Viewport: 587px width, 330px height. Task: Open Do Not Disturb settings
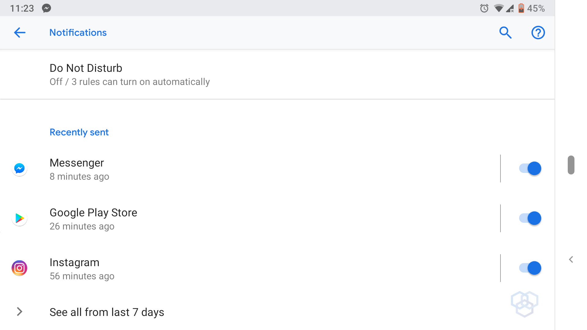(130, 75)
